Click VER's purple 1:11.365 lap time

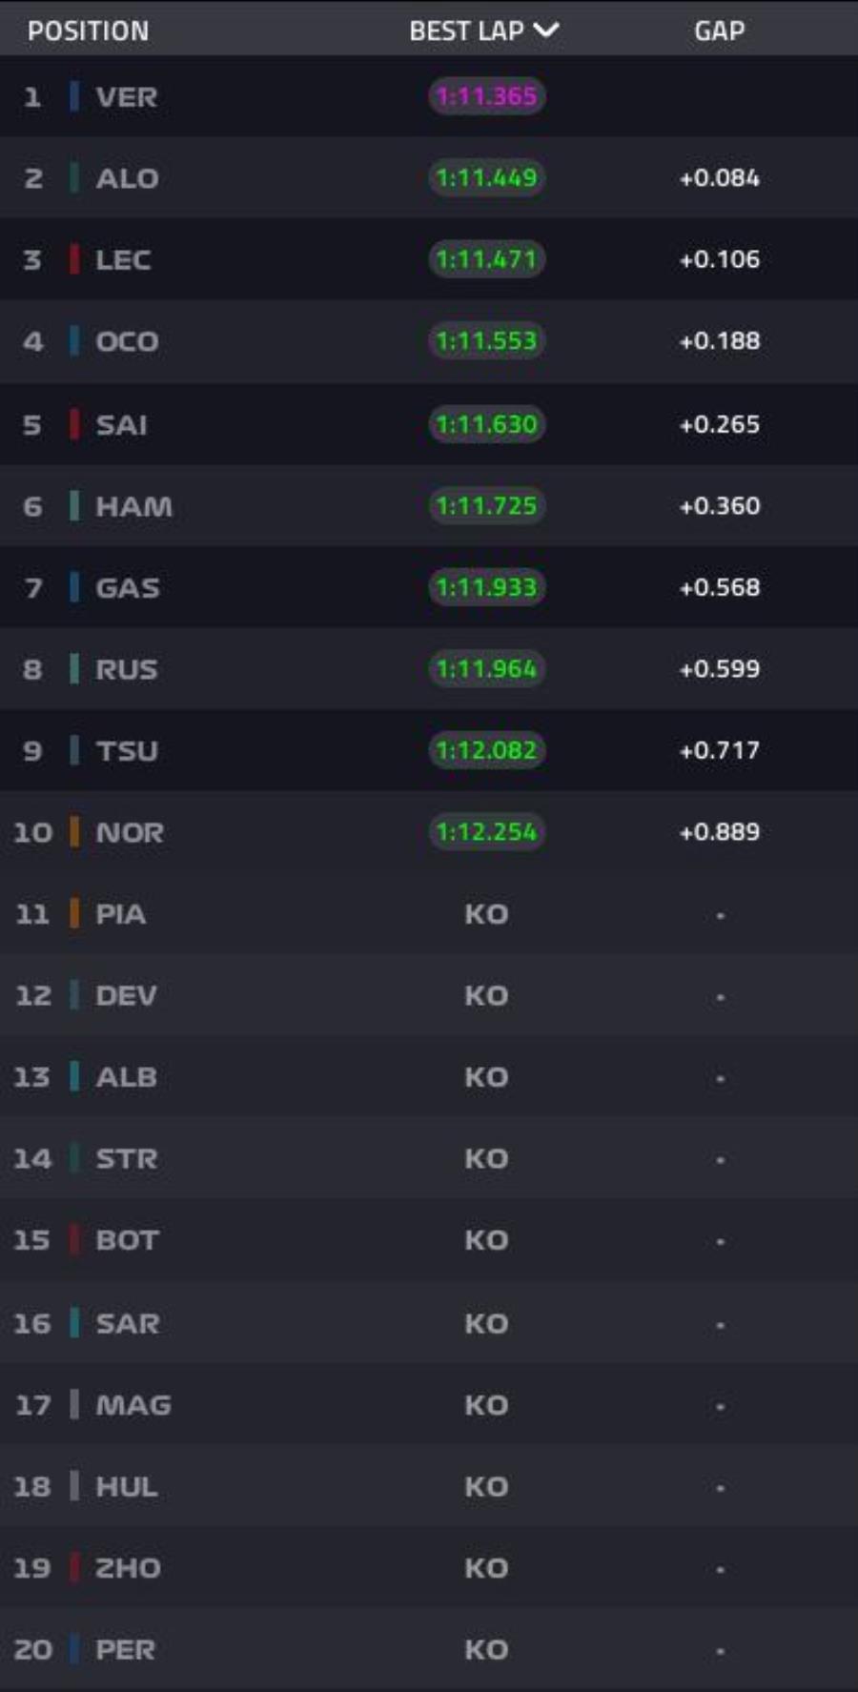(486, 96)
